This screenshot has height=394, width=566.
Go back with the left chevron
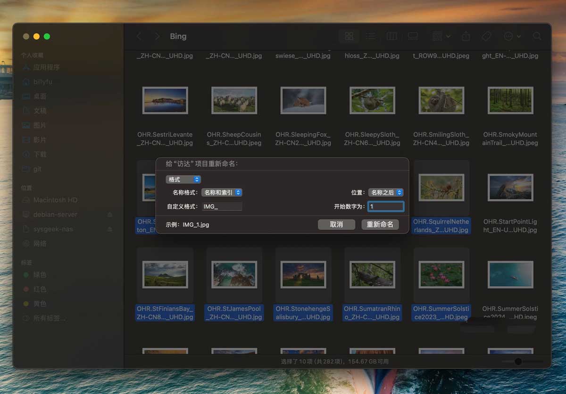139,36
